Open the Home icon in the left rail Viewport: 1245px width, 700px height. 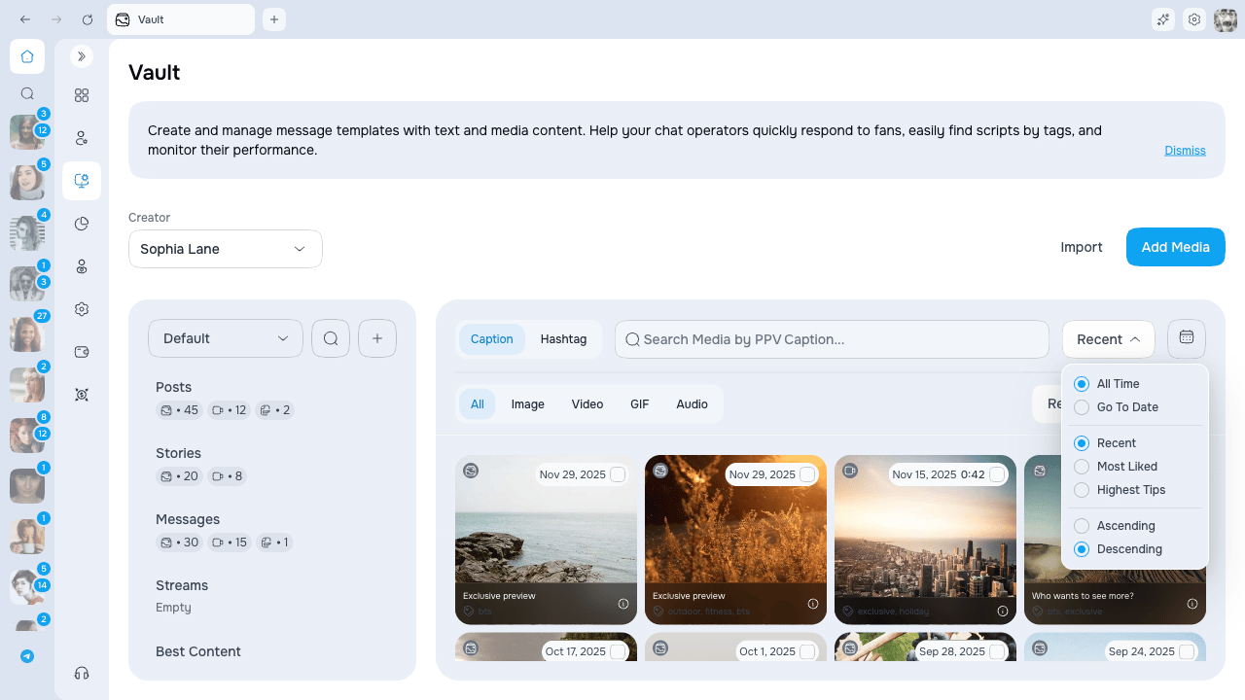27,56
